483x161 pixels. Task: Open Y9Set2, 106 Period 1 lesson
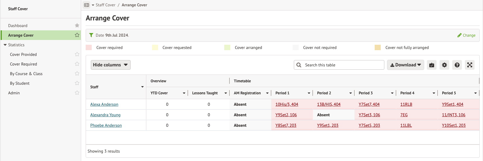pyautogui.click(x=286, y=115)
